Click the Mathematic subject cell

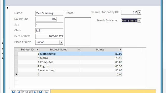(60, 54)
